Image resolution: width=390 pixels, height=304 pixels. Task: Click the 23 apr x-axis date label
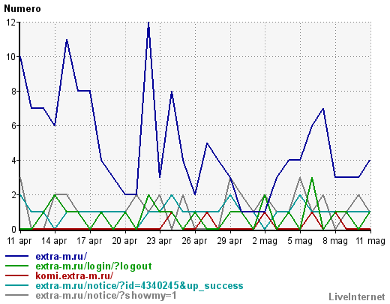tap(159, 241)
